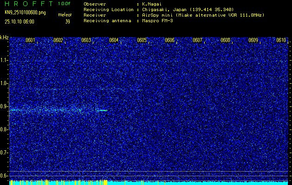Click the kHz unit label
Viewport: 292px width, 185px height.
[x=4, y=37]
